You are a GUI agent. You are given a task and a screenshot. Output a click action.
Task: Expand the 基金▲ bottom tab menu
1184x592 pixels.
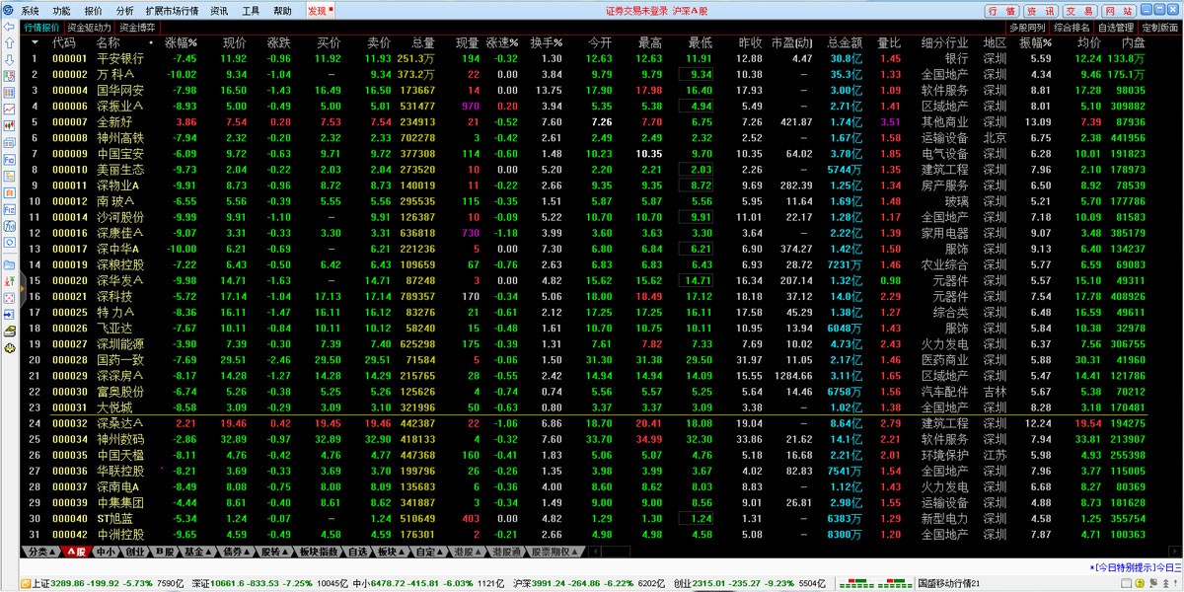pos(199,552)
